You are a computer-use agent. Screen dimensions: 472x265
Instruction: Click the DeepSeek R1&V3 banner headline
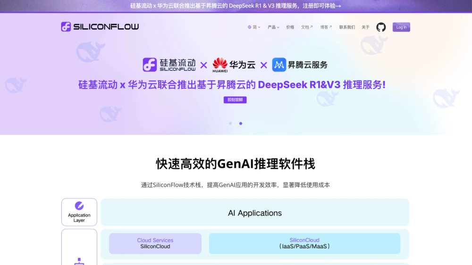(x=232, y=85)
